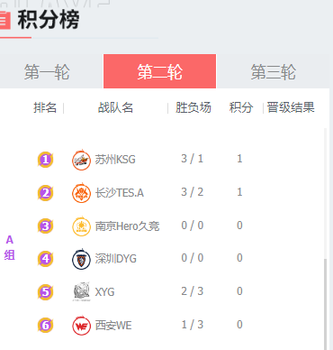Image resolution: width=333 pixels, height=350 pixels.
Task: Click the 晋级结果 column header
Action: point(291,107)
